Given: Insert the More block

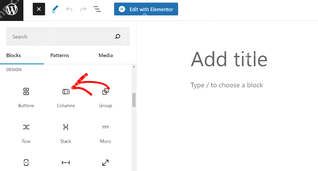Looking at the screenshot, I should 106,133.
